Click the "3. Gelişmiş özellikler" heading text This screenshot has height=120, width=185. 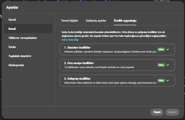pyautogui.click(x=77, y=78)
